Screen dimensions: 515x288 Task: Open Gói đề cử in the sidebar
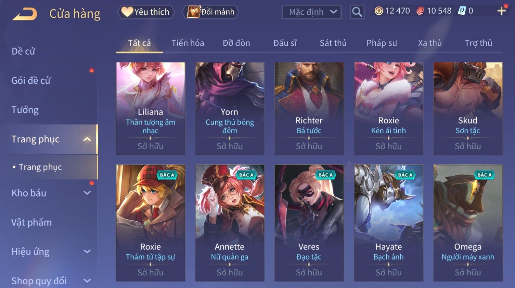(31, 81)
